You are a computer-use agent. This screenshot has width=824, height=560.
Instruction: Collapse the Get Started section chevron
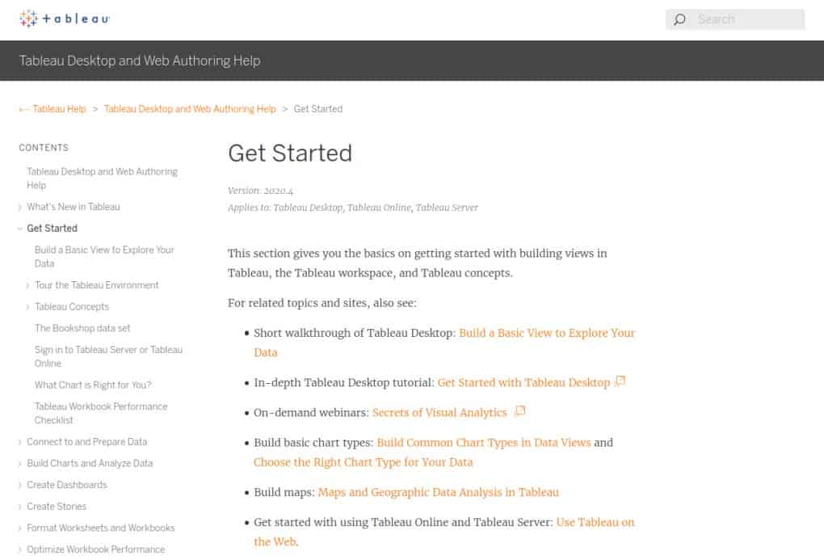20,229
